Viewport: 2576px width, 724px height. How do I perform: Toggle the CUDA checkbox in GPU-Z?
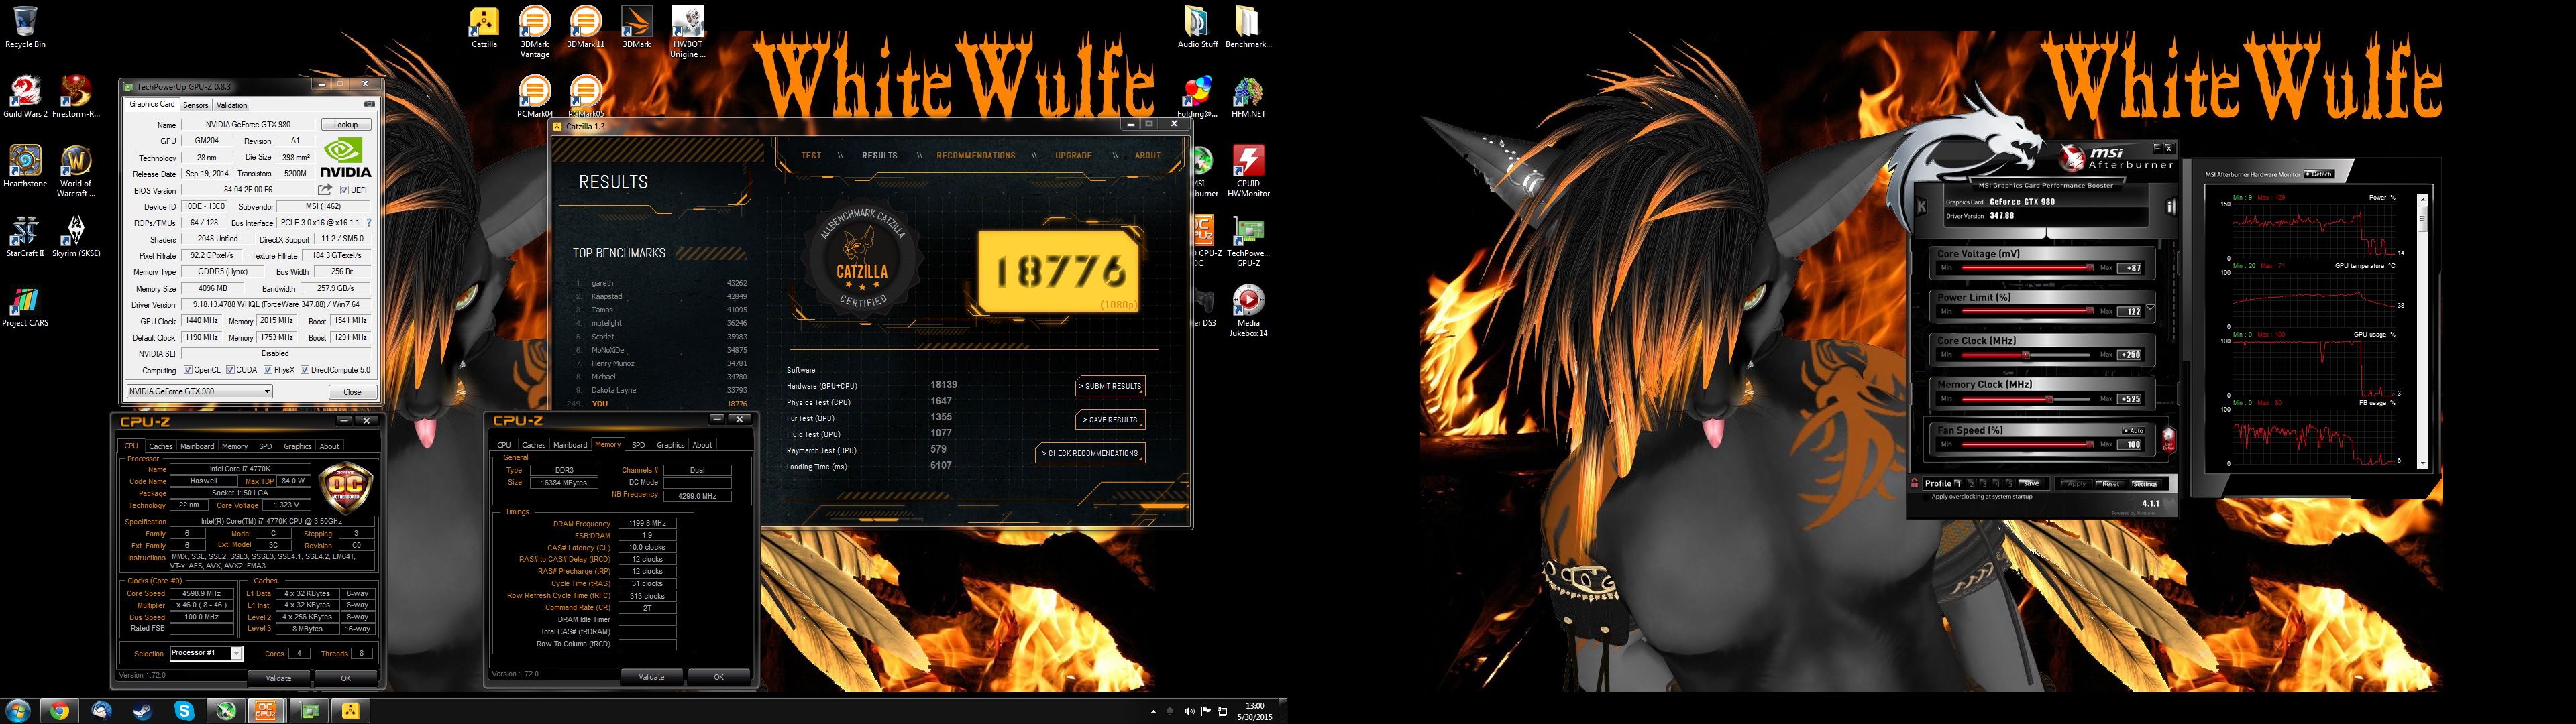(x=230, y=370)
